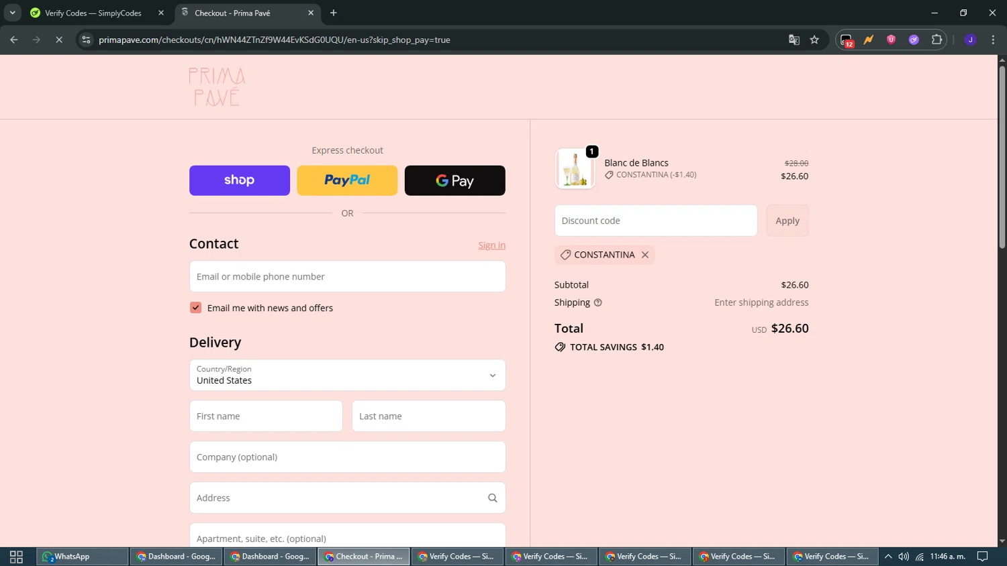The height and width of the screenshot is (566, 1007).
Task: Click the Prima Pavé logo
Action: pyautogui.click(x=217, y=87)
